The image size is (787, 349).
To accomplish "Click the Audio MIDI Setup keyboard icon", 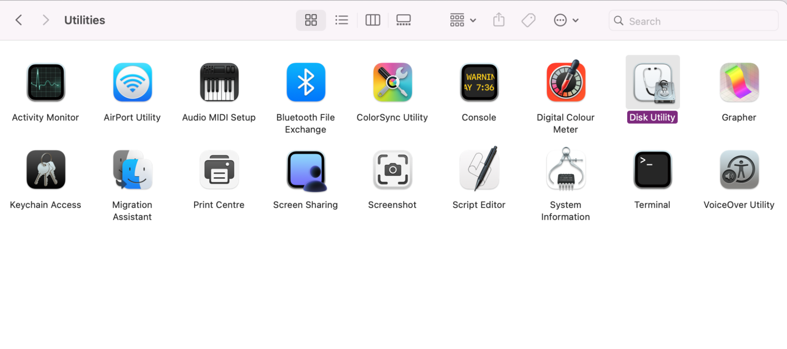I will 219,82.
